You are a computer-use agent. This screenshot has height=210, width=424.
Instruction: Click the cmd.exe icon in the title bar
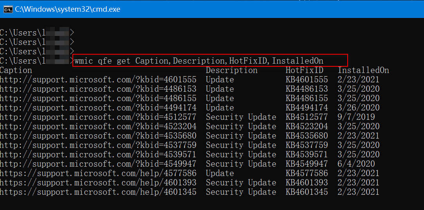[x=8, y=9]
